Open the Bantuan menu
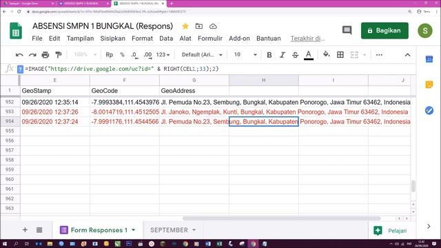 (x=269, y=39)
